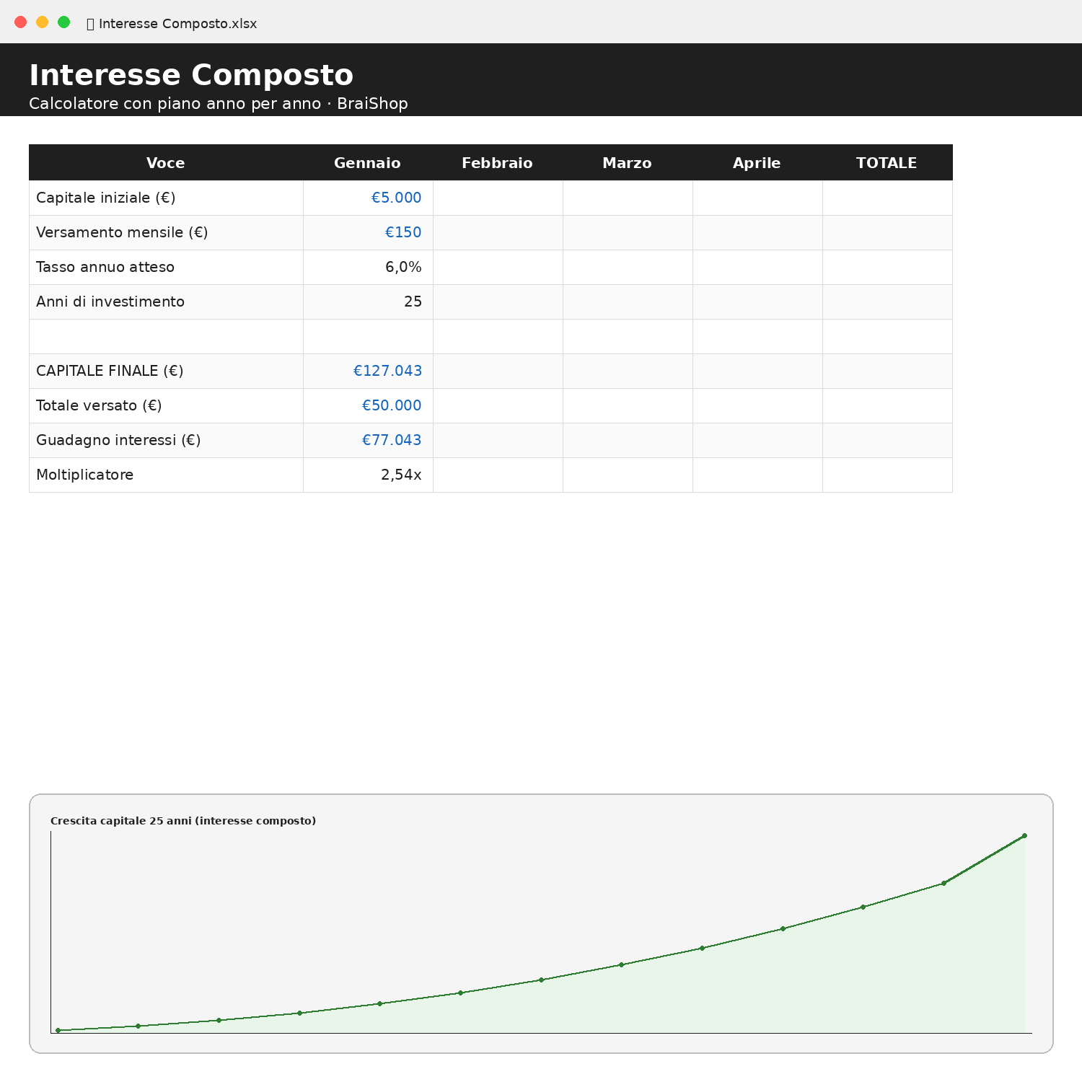Select the Voce column header
This screenshot has width=1082, height=1082.
click(x=166, y=163)
